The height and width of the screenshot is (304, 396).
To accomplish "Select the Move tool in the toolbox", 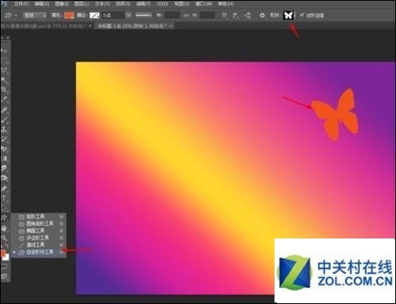I will pos(4,50).
